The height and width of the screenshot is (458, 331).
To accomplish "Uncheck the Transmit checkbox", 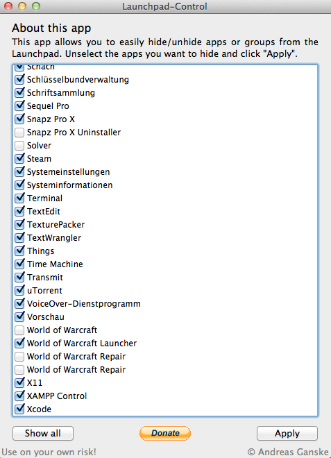I will (19, 277).
